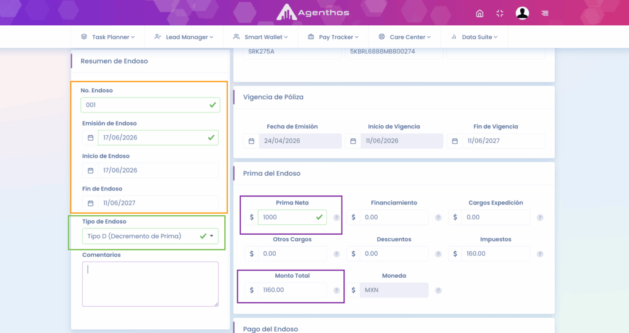Screen dimensions: 629x333
Task: Click the Emisión de Endoso date field
Action: click(158, 138)
